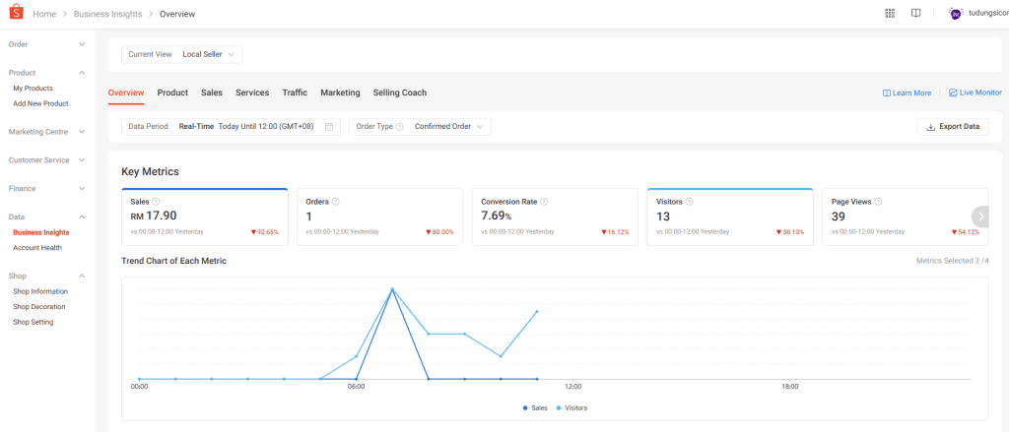Expand the Finance sidebar section
Image resolution: width=1009 pixels, height=432 pixels.
(x=47, y=188)
